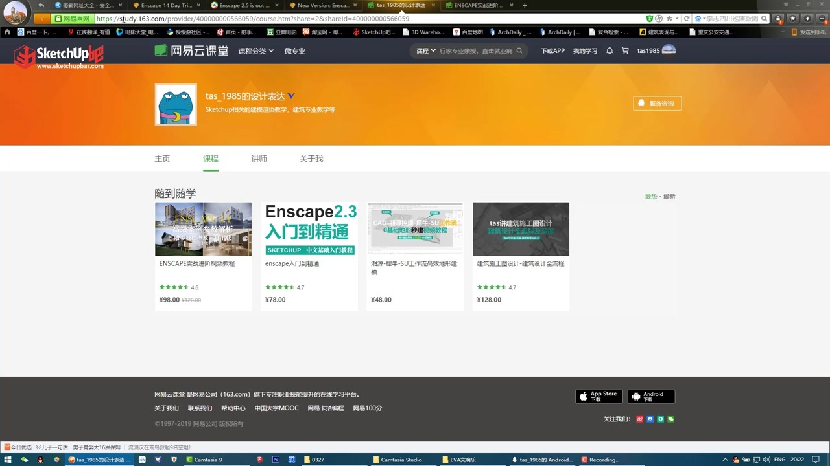Viewport: 830px width, 466px height.
Task: Click the Windows Start button
Action: click(x=8, y=460)
